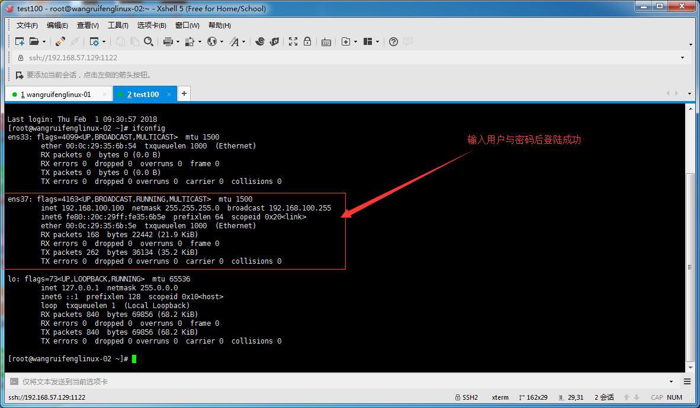Click the Find magnifier icon

pyautogui.click(x=149, y=41)
